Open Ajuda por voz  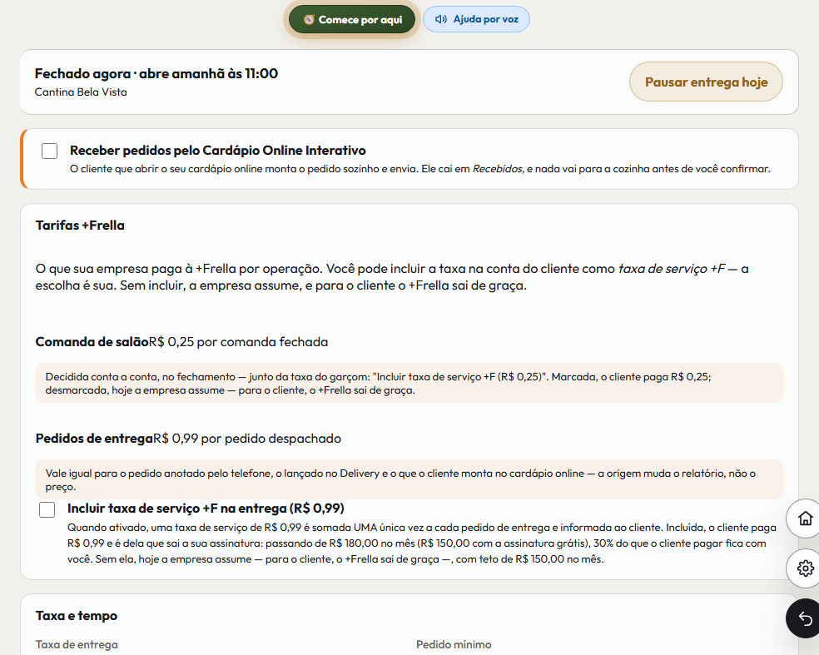(476, 19)
